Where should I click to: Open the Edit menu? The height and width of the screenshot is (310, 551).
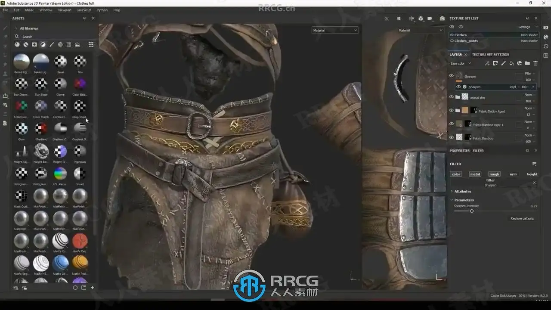coord(16,10)
